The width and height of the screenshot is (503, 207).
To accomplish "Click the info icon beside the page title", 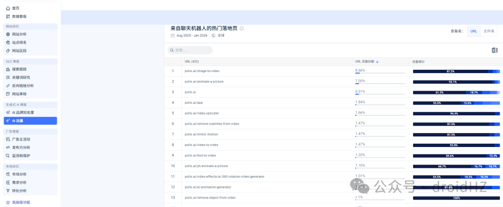I will pos(242,28).
